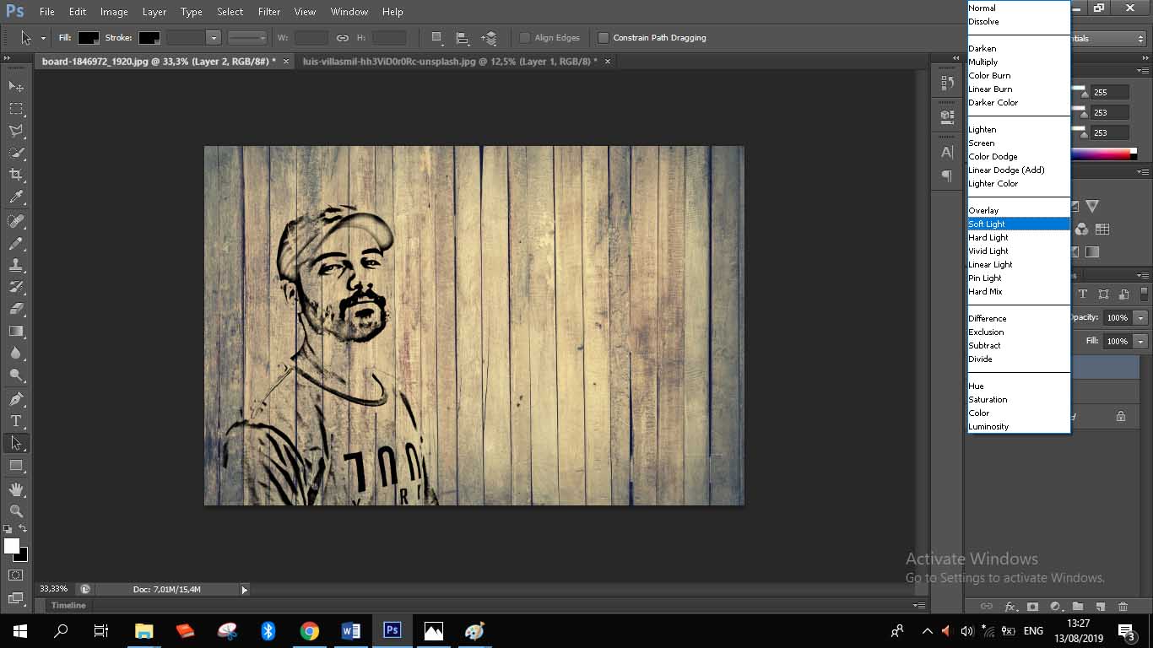Click the Fill color swatch
This screenshot has height=648, width=1153.
point(89,38)
